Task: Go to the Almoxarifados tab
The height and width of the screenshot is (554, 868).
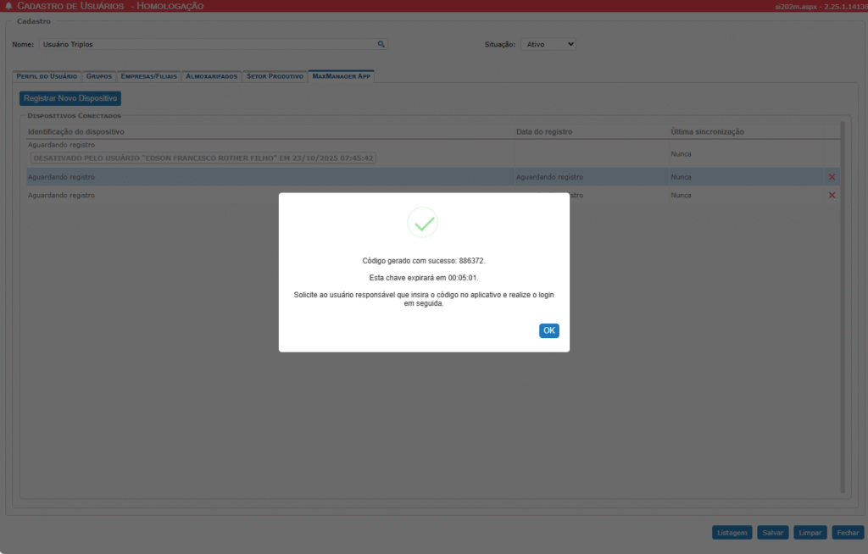Action: tap(212, 76)
